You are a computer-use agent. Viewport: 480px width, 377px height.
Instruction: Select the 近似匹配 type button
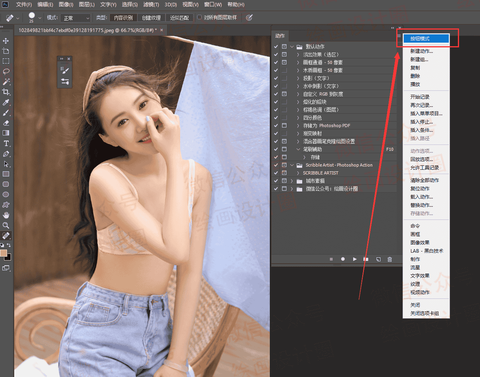point(179,18)
